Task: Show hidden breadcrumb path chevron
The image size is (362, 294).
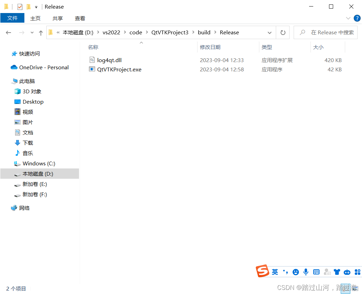Action: coord(58,33)
